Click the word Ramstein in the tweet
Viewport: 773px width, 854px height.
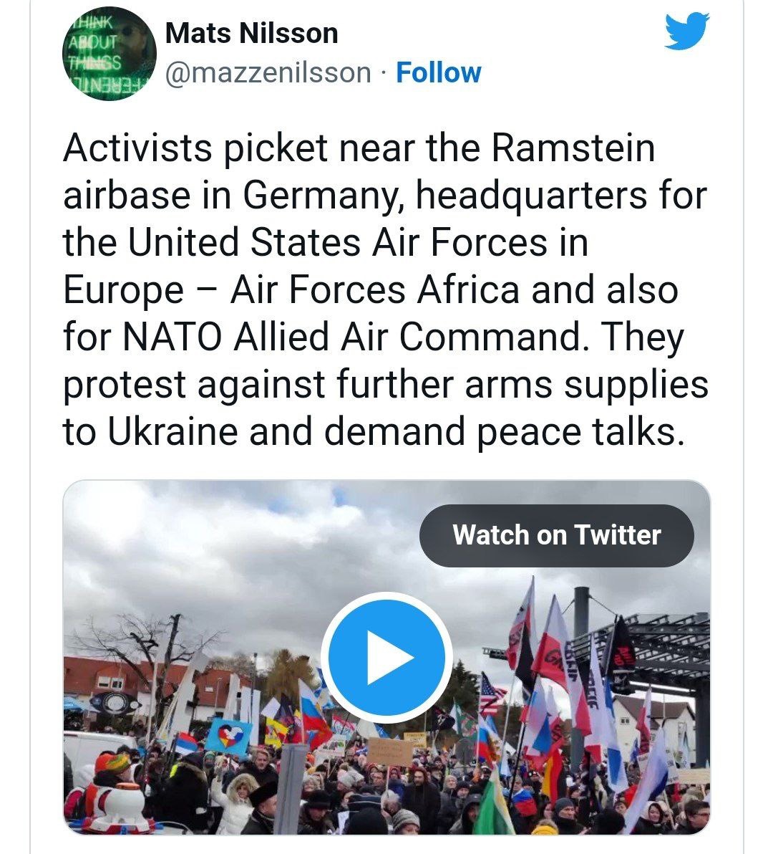coord(574,148)
